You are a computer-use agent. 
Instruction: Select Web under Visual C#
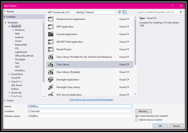tap(17, 33)
